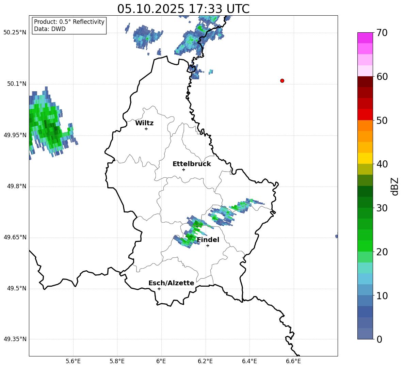Click the 6°E longitude label
403x368 pixels.
coord(161,361)
